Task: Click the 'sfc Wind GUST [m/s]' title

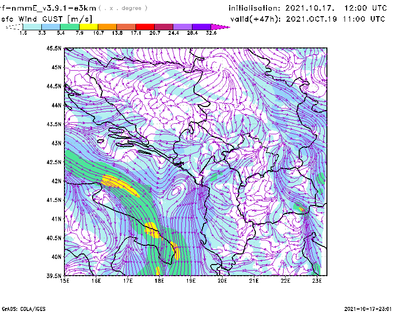Action: click(46, 19)
